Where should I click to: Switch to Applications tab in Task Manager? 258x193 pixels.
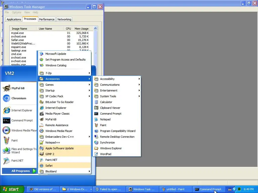14,19
